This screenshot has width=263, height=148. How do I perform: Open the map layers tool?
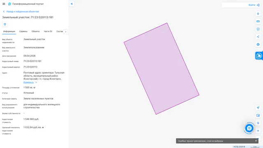258,14
